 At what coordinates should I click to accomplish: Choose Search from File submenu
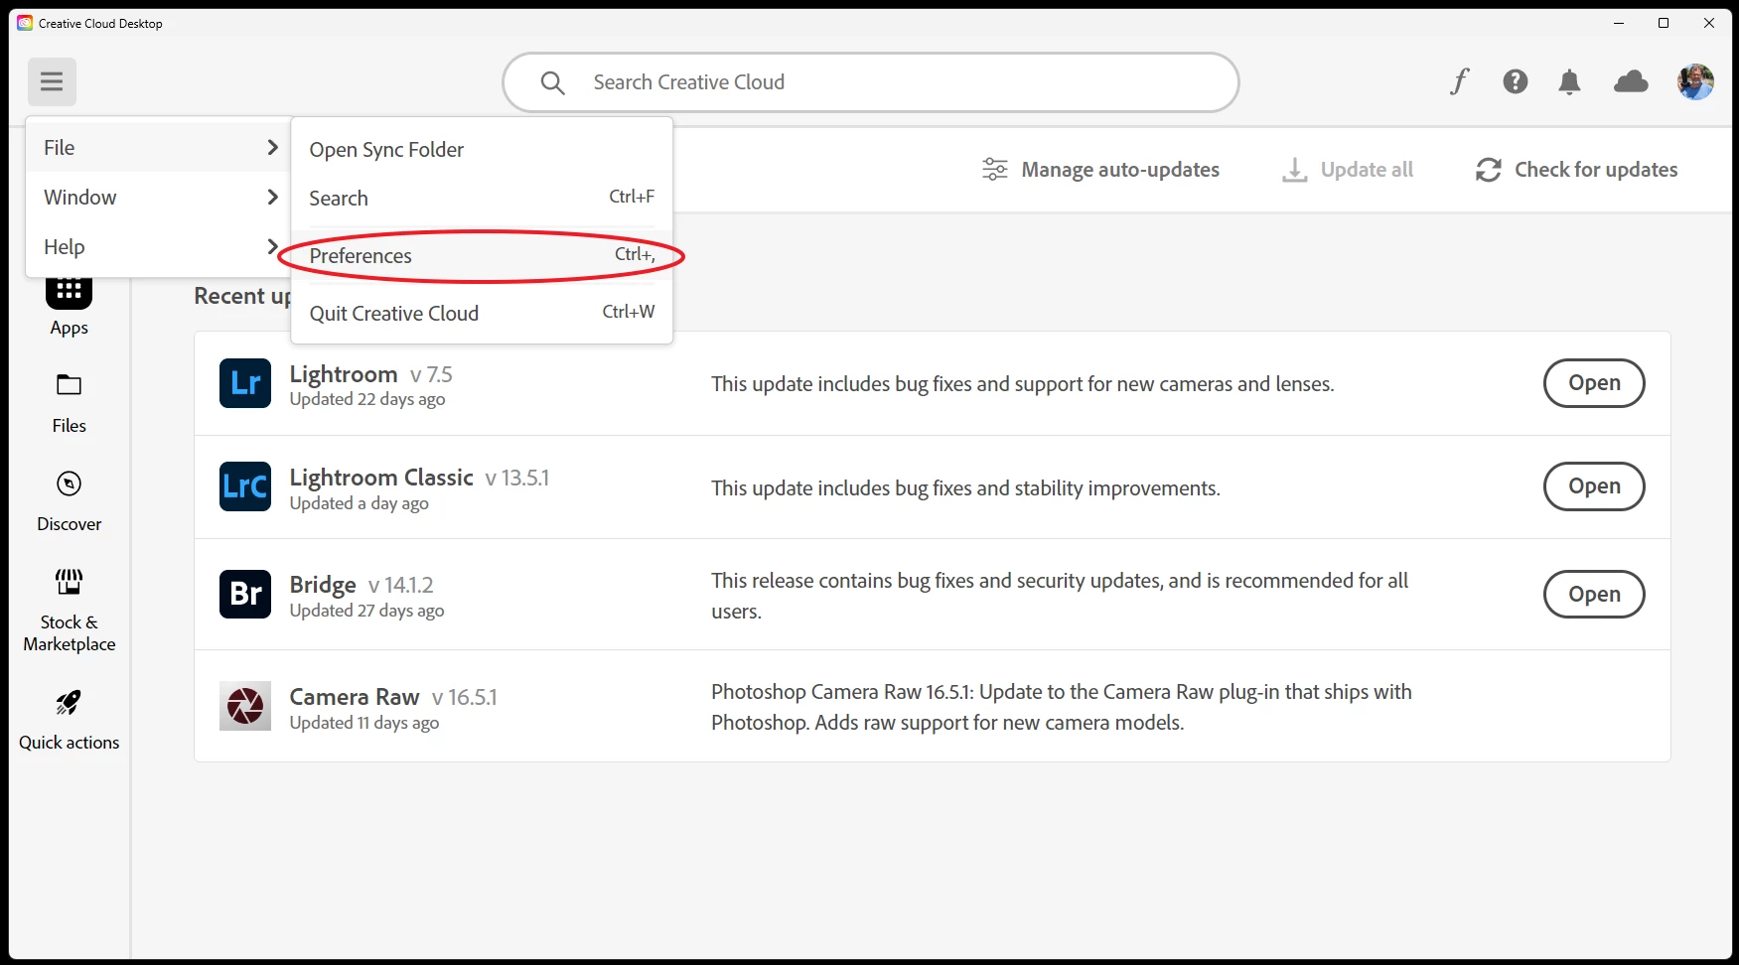coord(482,198)
